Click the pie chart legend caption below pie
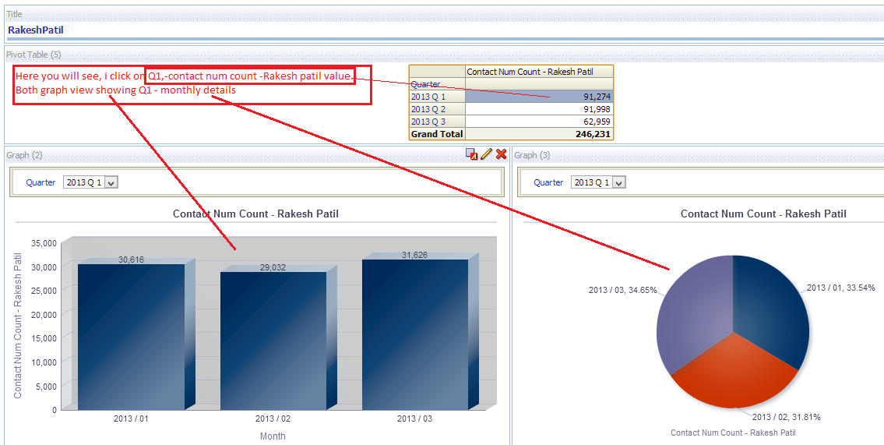Screen dimensions: 884x445 click(733, 433)
